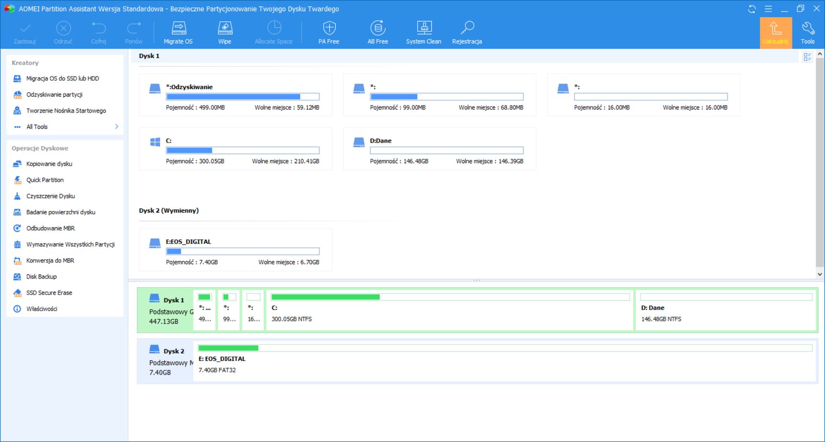Click the C: card usage bar
825x442 pixels.
pos(243,150)
